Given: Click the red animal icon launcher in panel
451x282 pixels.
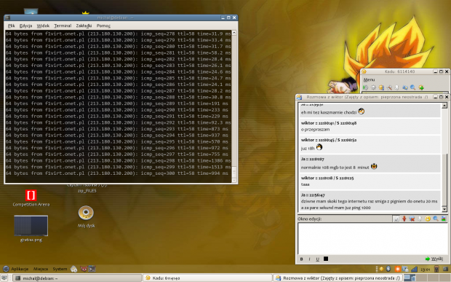Looking at the screenshot, I should coord(84,269).
